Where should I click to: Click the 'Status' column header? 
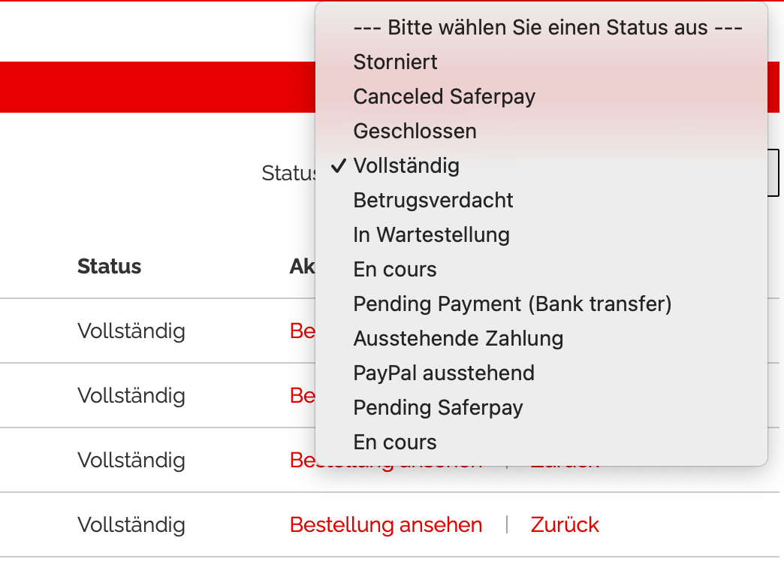109,266
